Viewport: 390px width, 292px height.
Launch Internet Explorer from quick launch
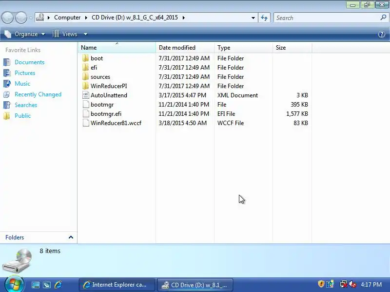pos(58,285)
